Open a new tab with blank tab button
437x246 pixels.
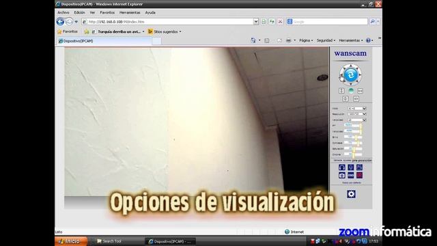click(156, 41)
